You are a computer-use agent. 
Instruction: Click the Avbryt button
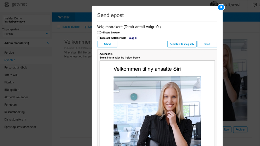tap(107, 44)
